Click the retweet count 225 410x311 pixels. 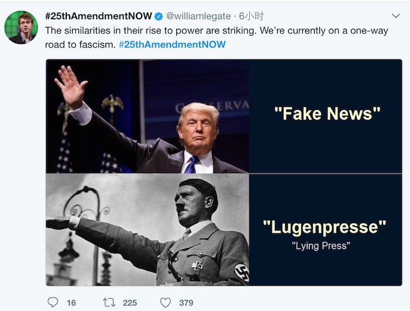point(129,302)
